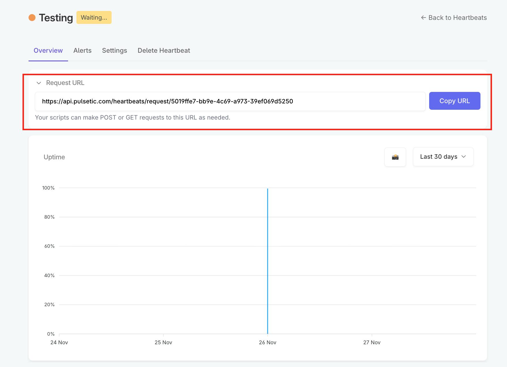Click the 40% y-axis label
The height and width of the screenshot is (367, 507).
point(49,275)
